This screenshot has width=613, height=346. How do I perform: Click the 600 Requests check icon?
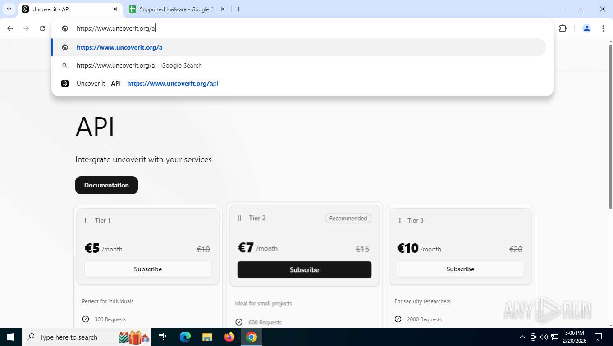coord(239,322)
